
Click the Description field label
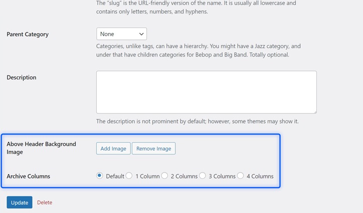click(22, 77)
